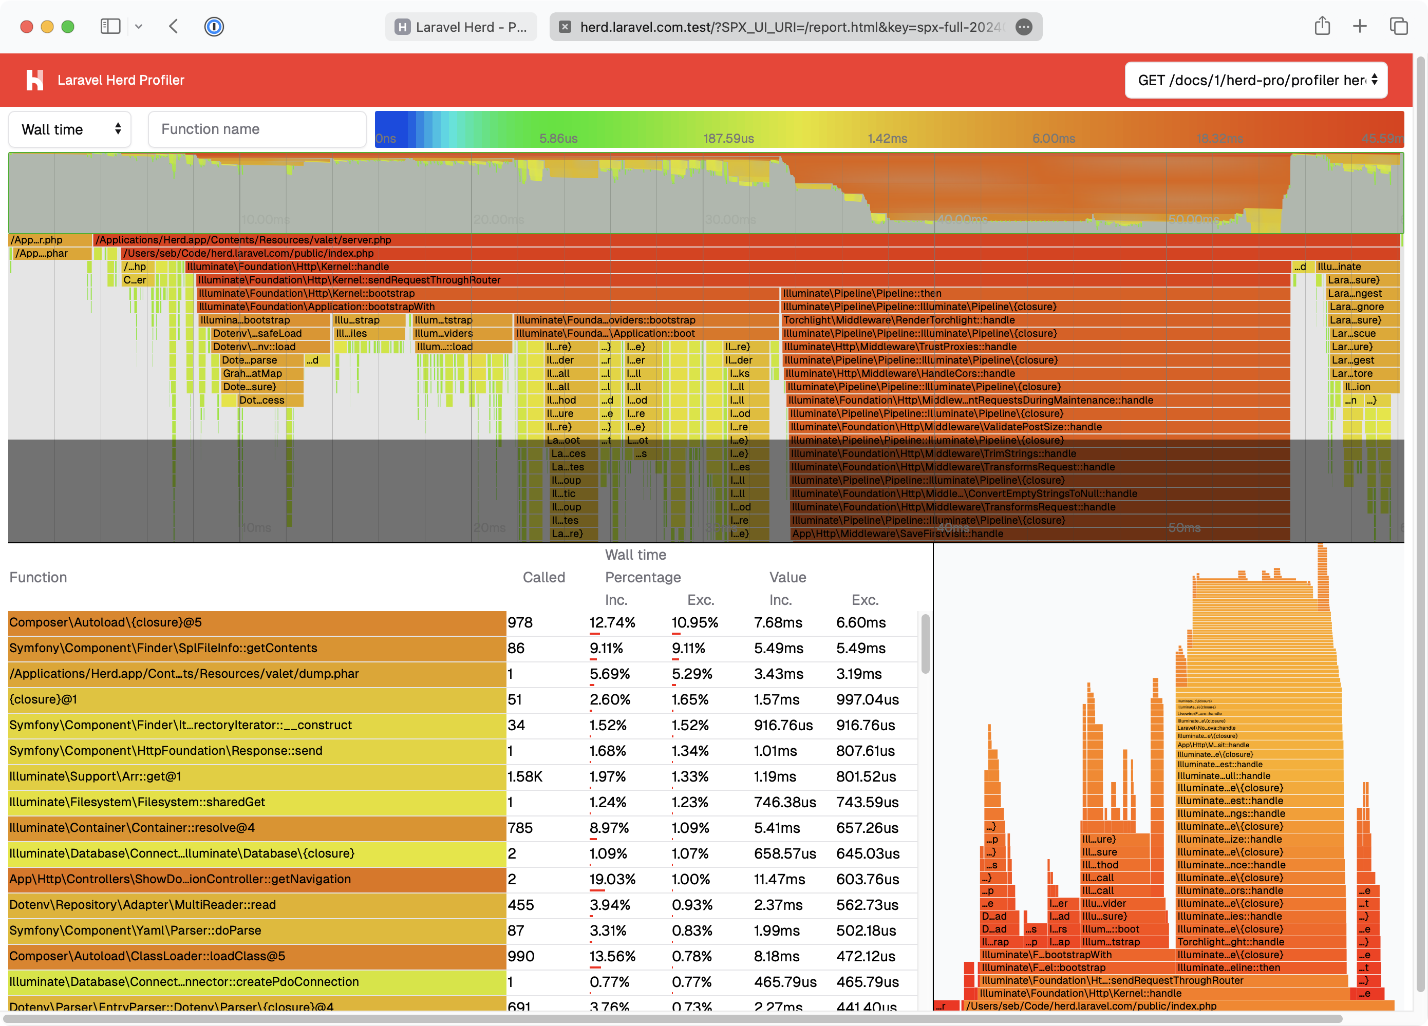This screenshot has width=1428, height=1026.
Task: Click the share icon in the toolbar
Action: point(1322,26)
